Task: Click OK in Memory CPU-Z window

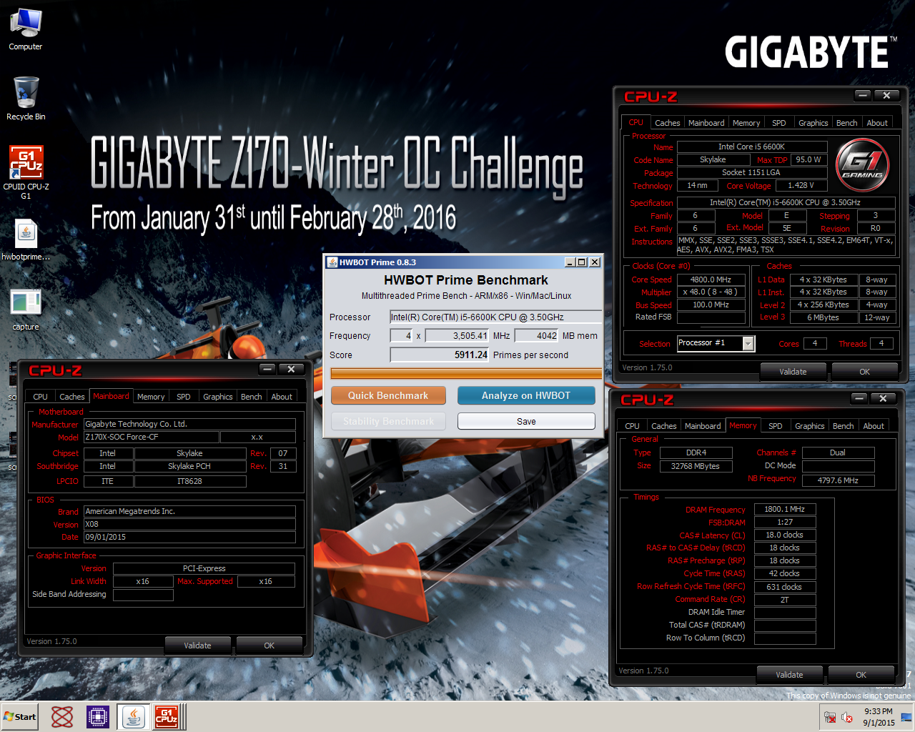Action: click(861, 675)
